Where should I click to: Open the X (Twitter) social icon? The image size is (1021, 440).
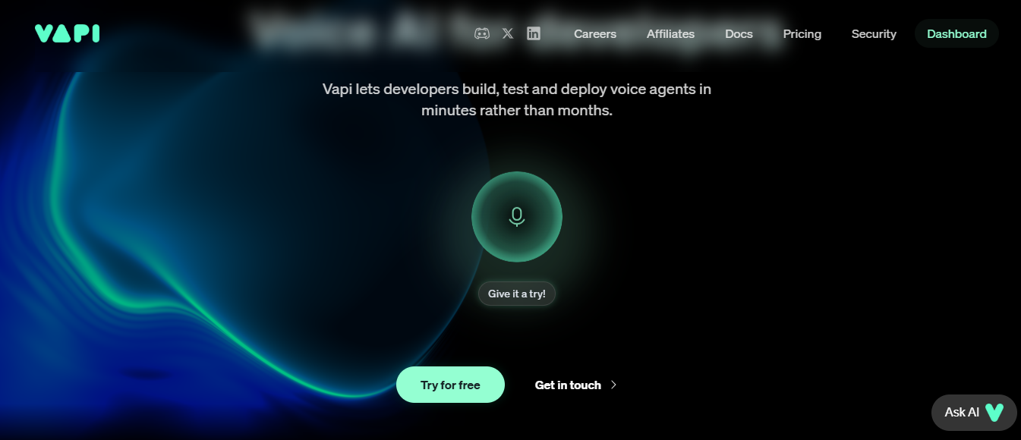(508, 33)
